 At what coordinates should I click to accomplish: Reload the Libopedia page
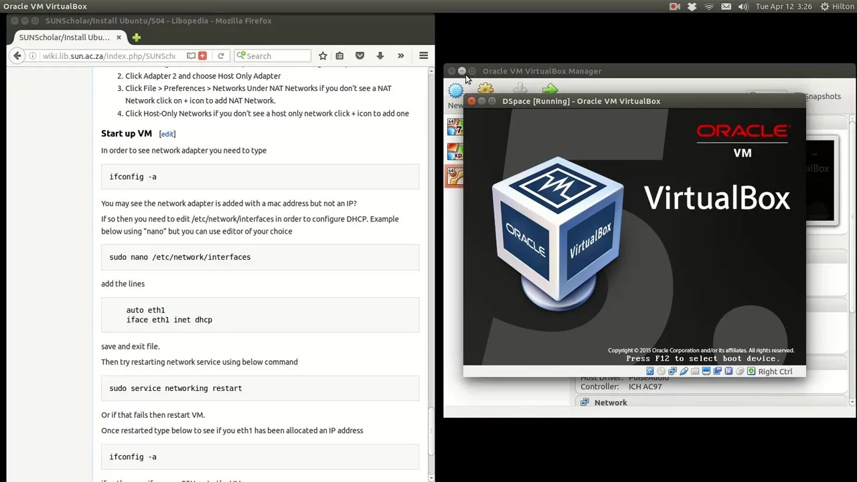click(x=220, y=56)
